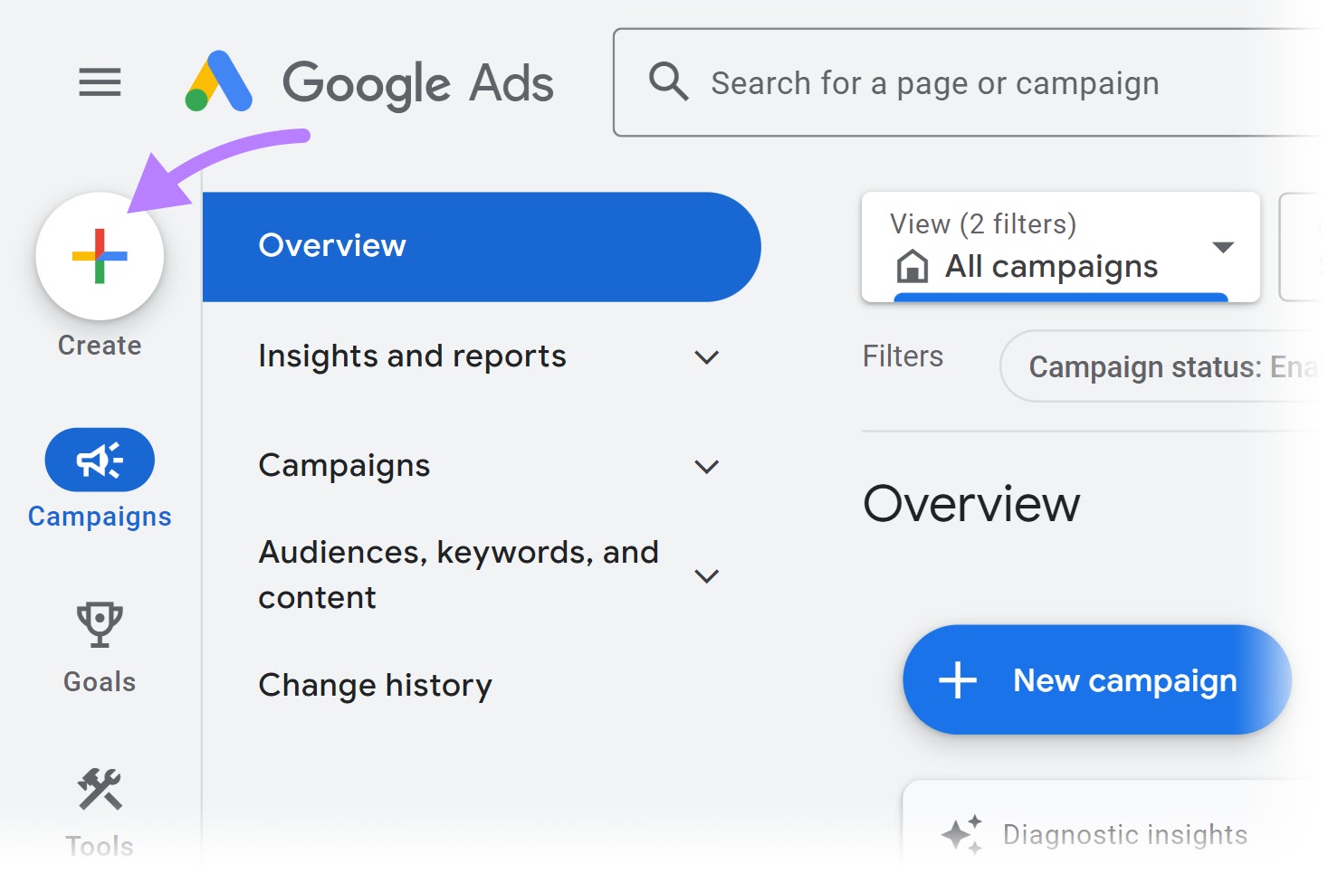Open the Change history page
Screen dimensions: 1338x883
point(376,686)
